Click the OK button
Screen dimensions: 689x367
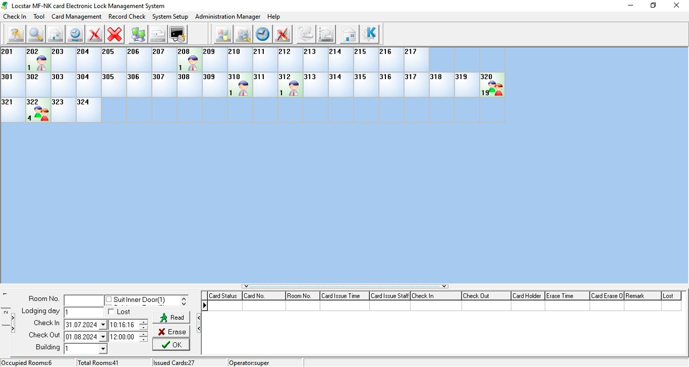[171, 345]
